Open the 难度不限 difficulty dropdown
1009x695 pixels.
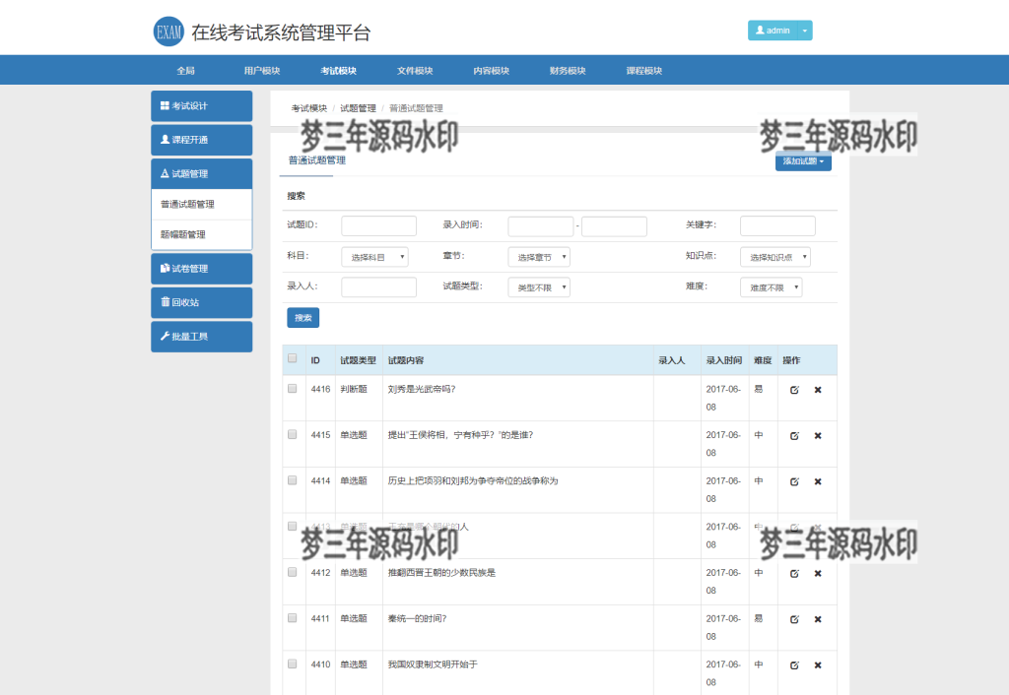coord(771,287)
